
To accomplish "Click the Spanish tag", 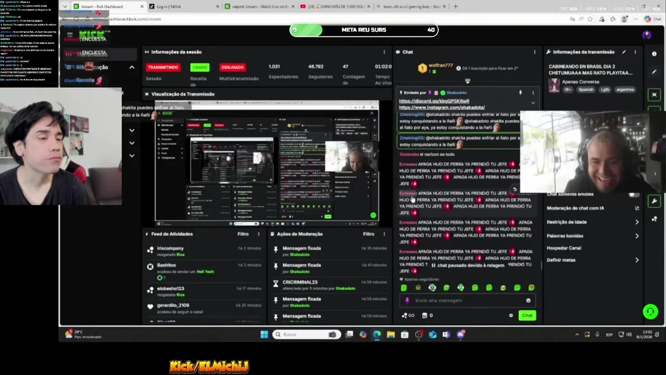I will [x=586, y=90].
